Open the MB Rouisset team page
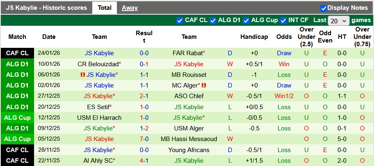374x166 pixels. (189, 75)
